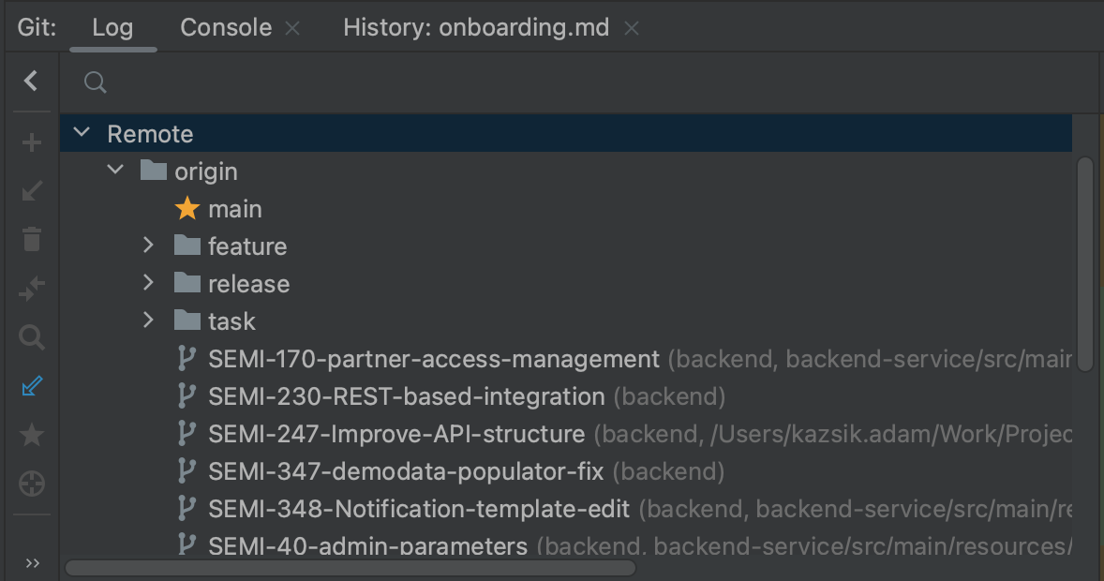
Task: Create a new branch with the plus icon
Action: pos(31,142)
